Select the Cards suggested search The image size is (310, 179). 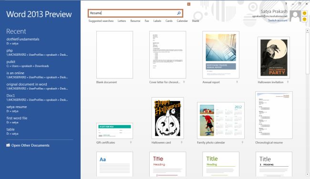coord(169,21)
